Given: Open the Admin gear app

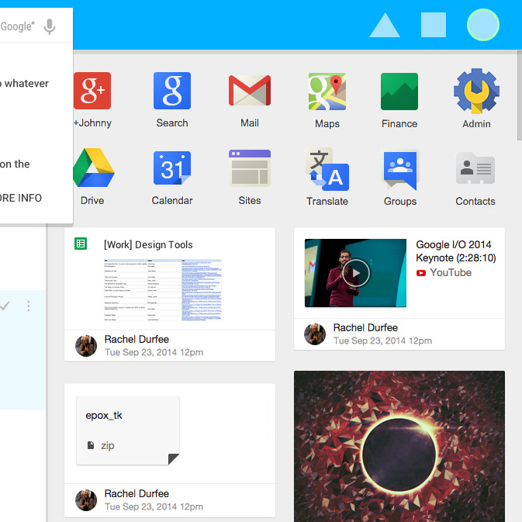Looking at the screenshot, I should click(476, 92).
